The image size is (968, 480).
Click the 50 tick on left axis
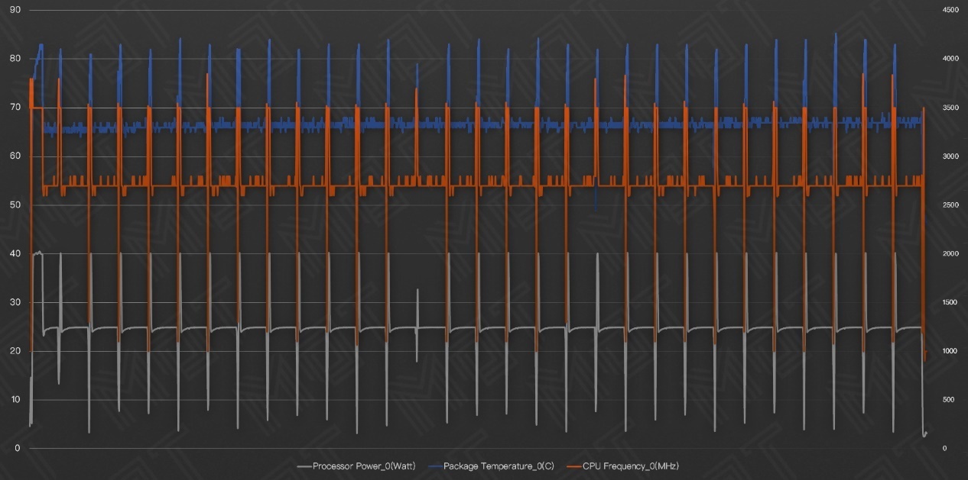coord(15,205)
